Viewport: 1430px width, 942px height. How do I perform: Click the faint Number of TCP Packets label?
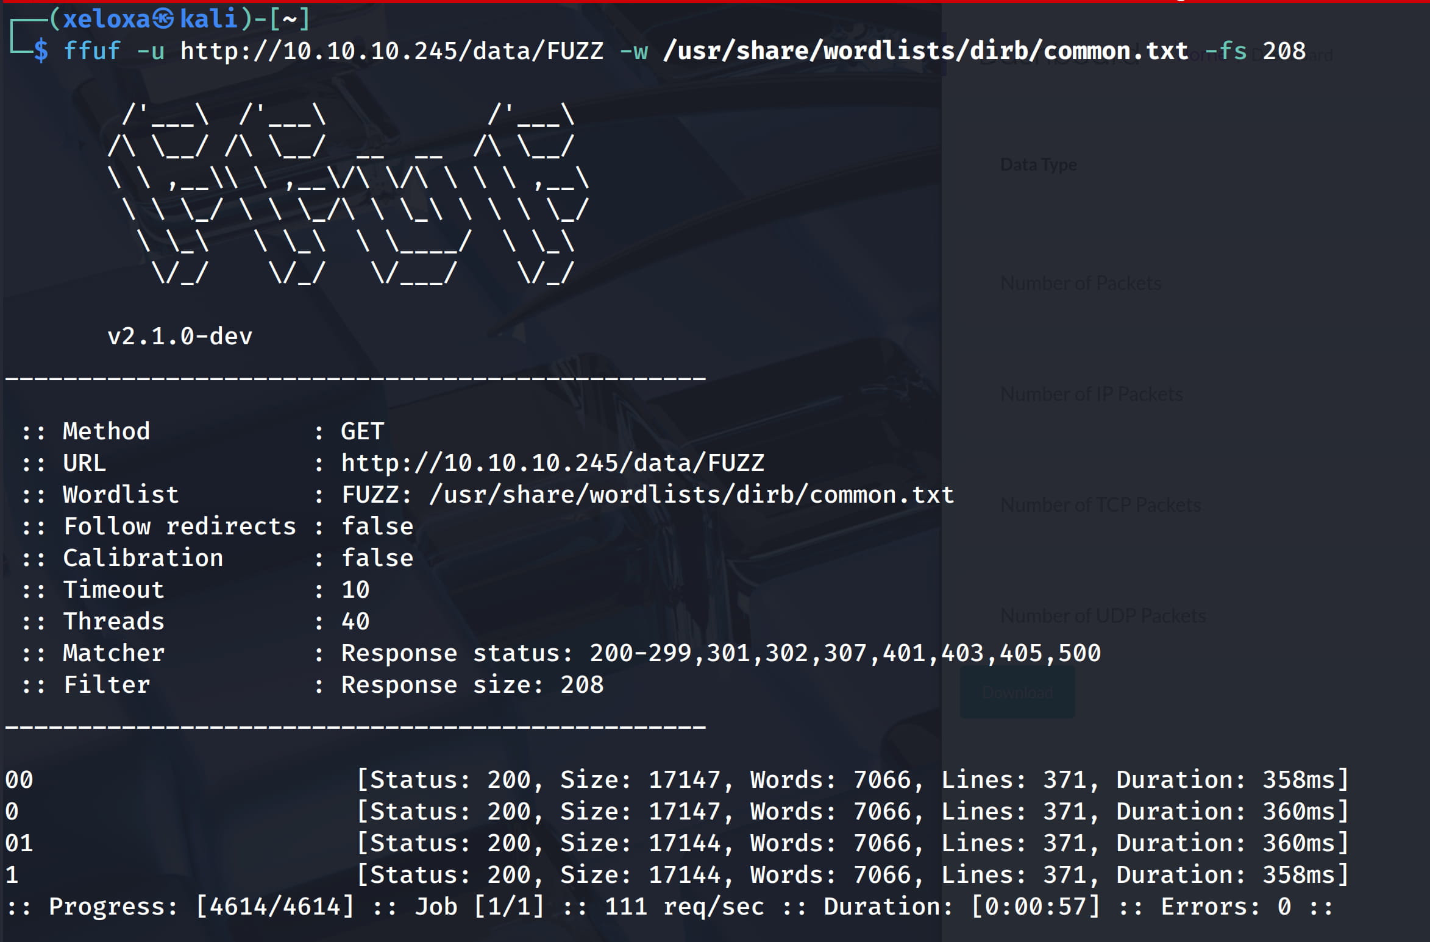[1100, 505]
